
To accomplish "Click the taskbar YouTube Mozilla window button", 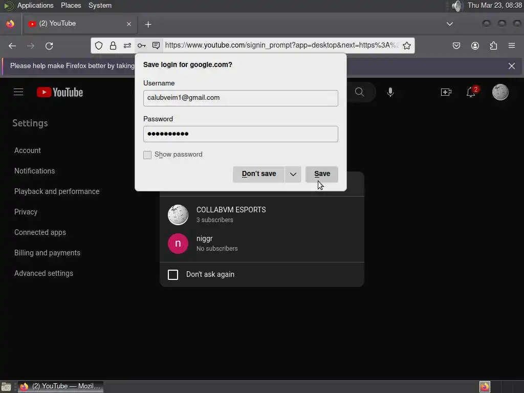I will 60,387.
